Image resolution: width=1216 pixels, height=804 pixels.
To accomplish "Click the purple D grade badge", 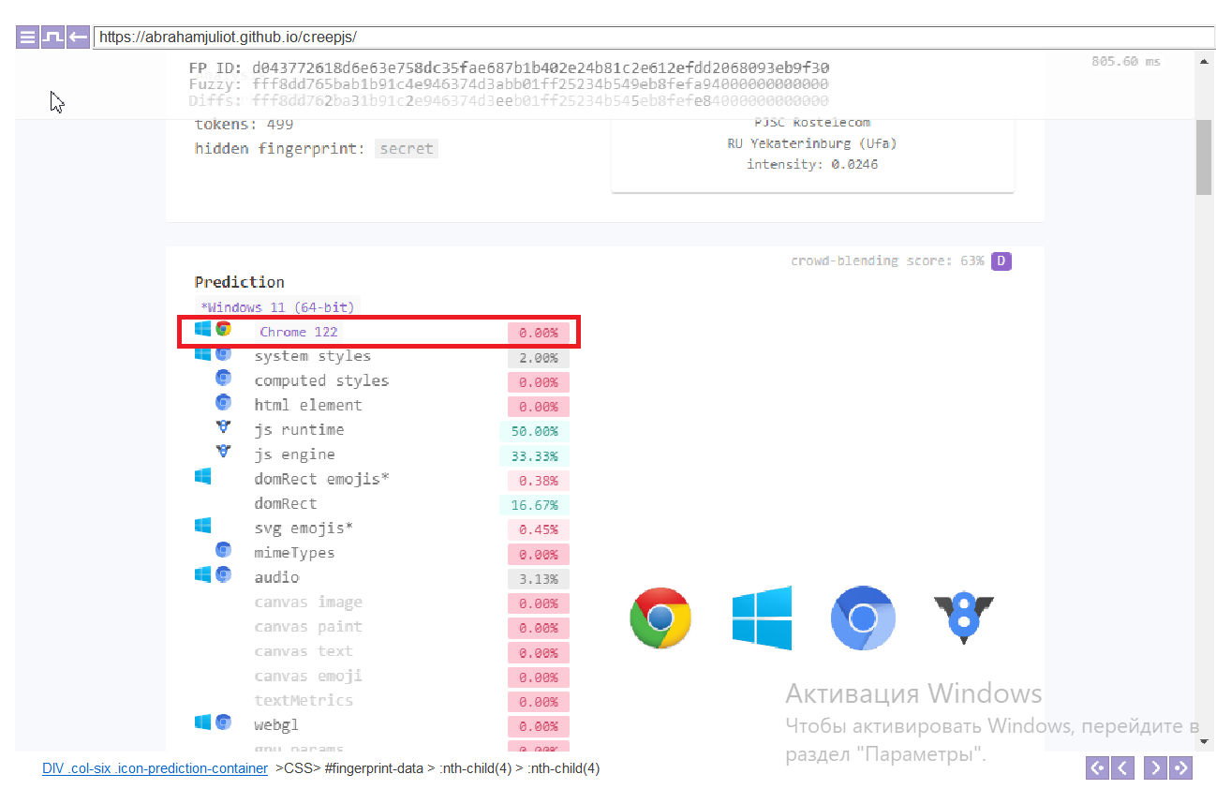I will click(x=1001, y=261).
